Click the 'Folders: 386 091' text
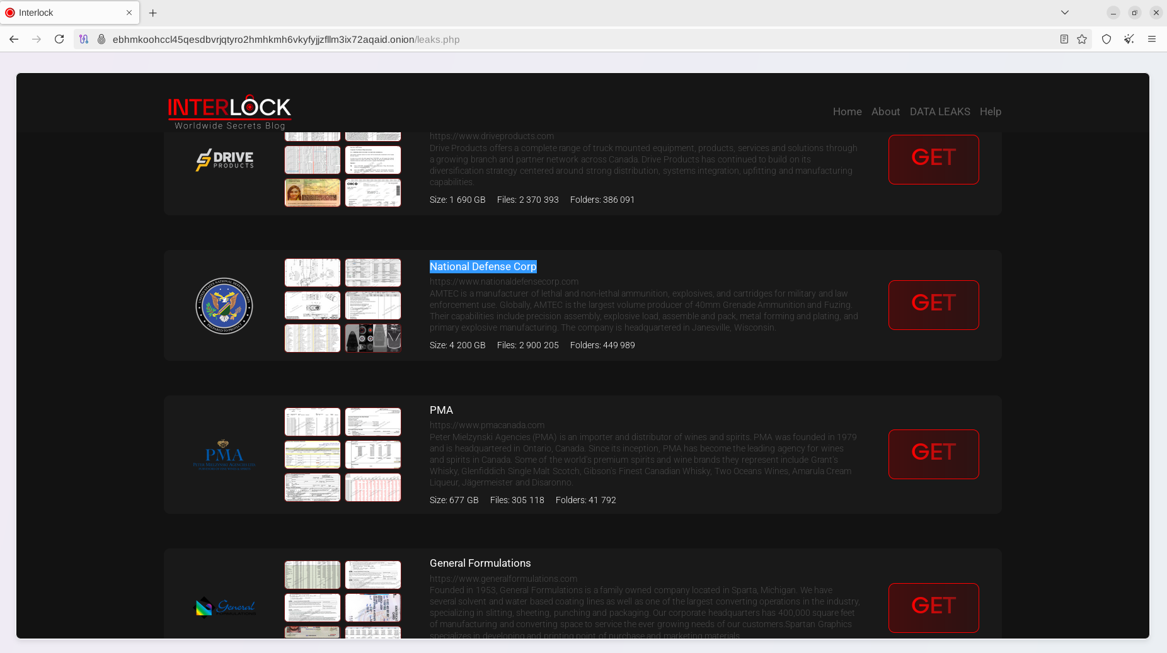 602,200
